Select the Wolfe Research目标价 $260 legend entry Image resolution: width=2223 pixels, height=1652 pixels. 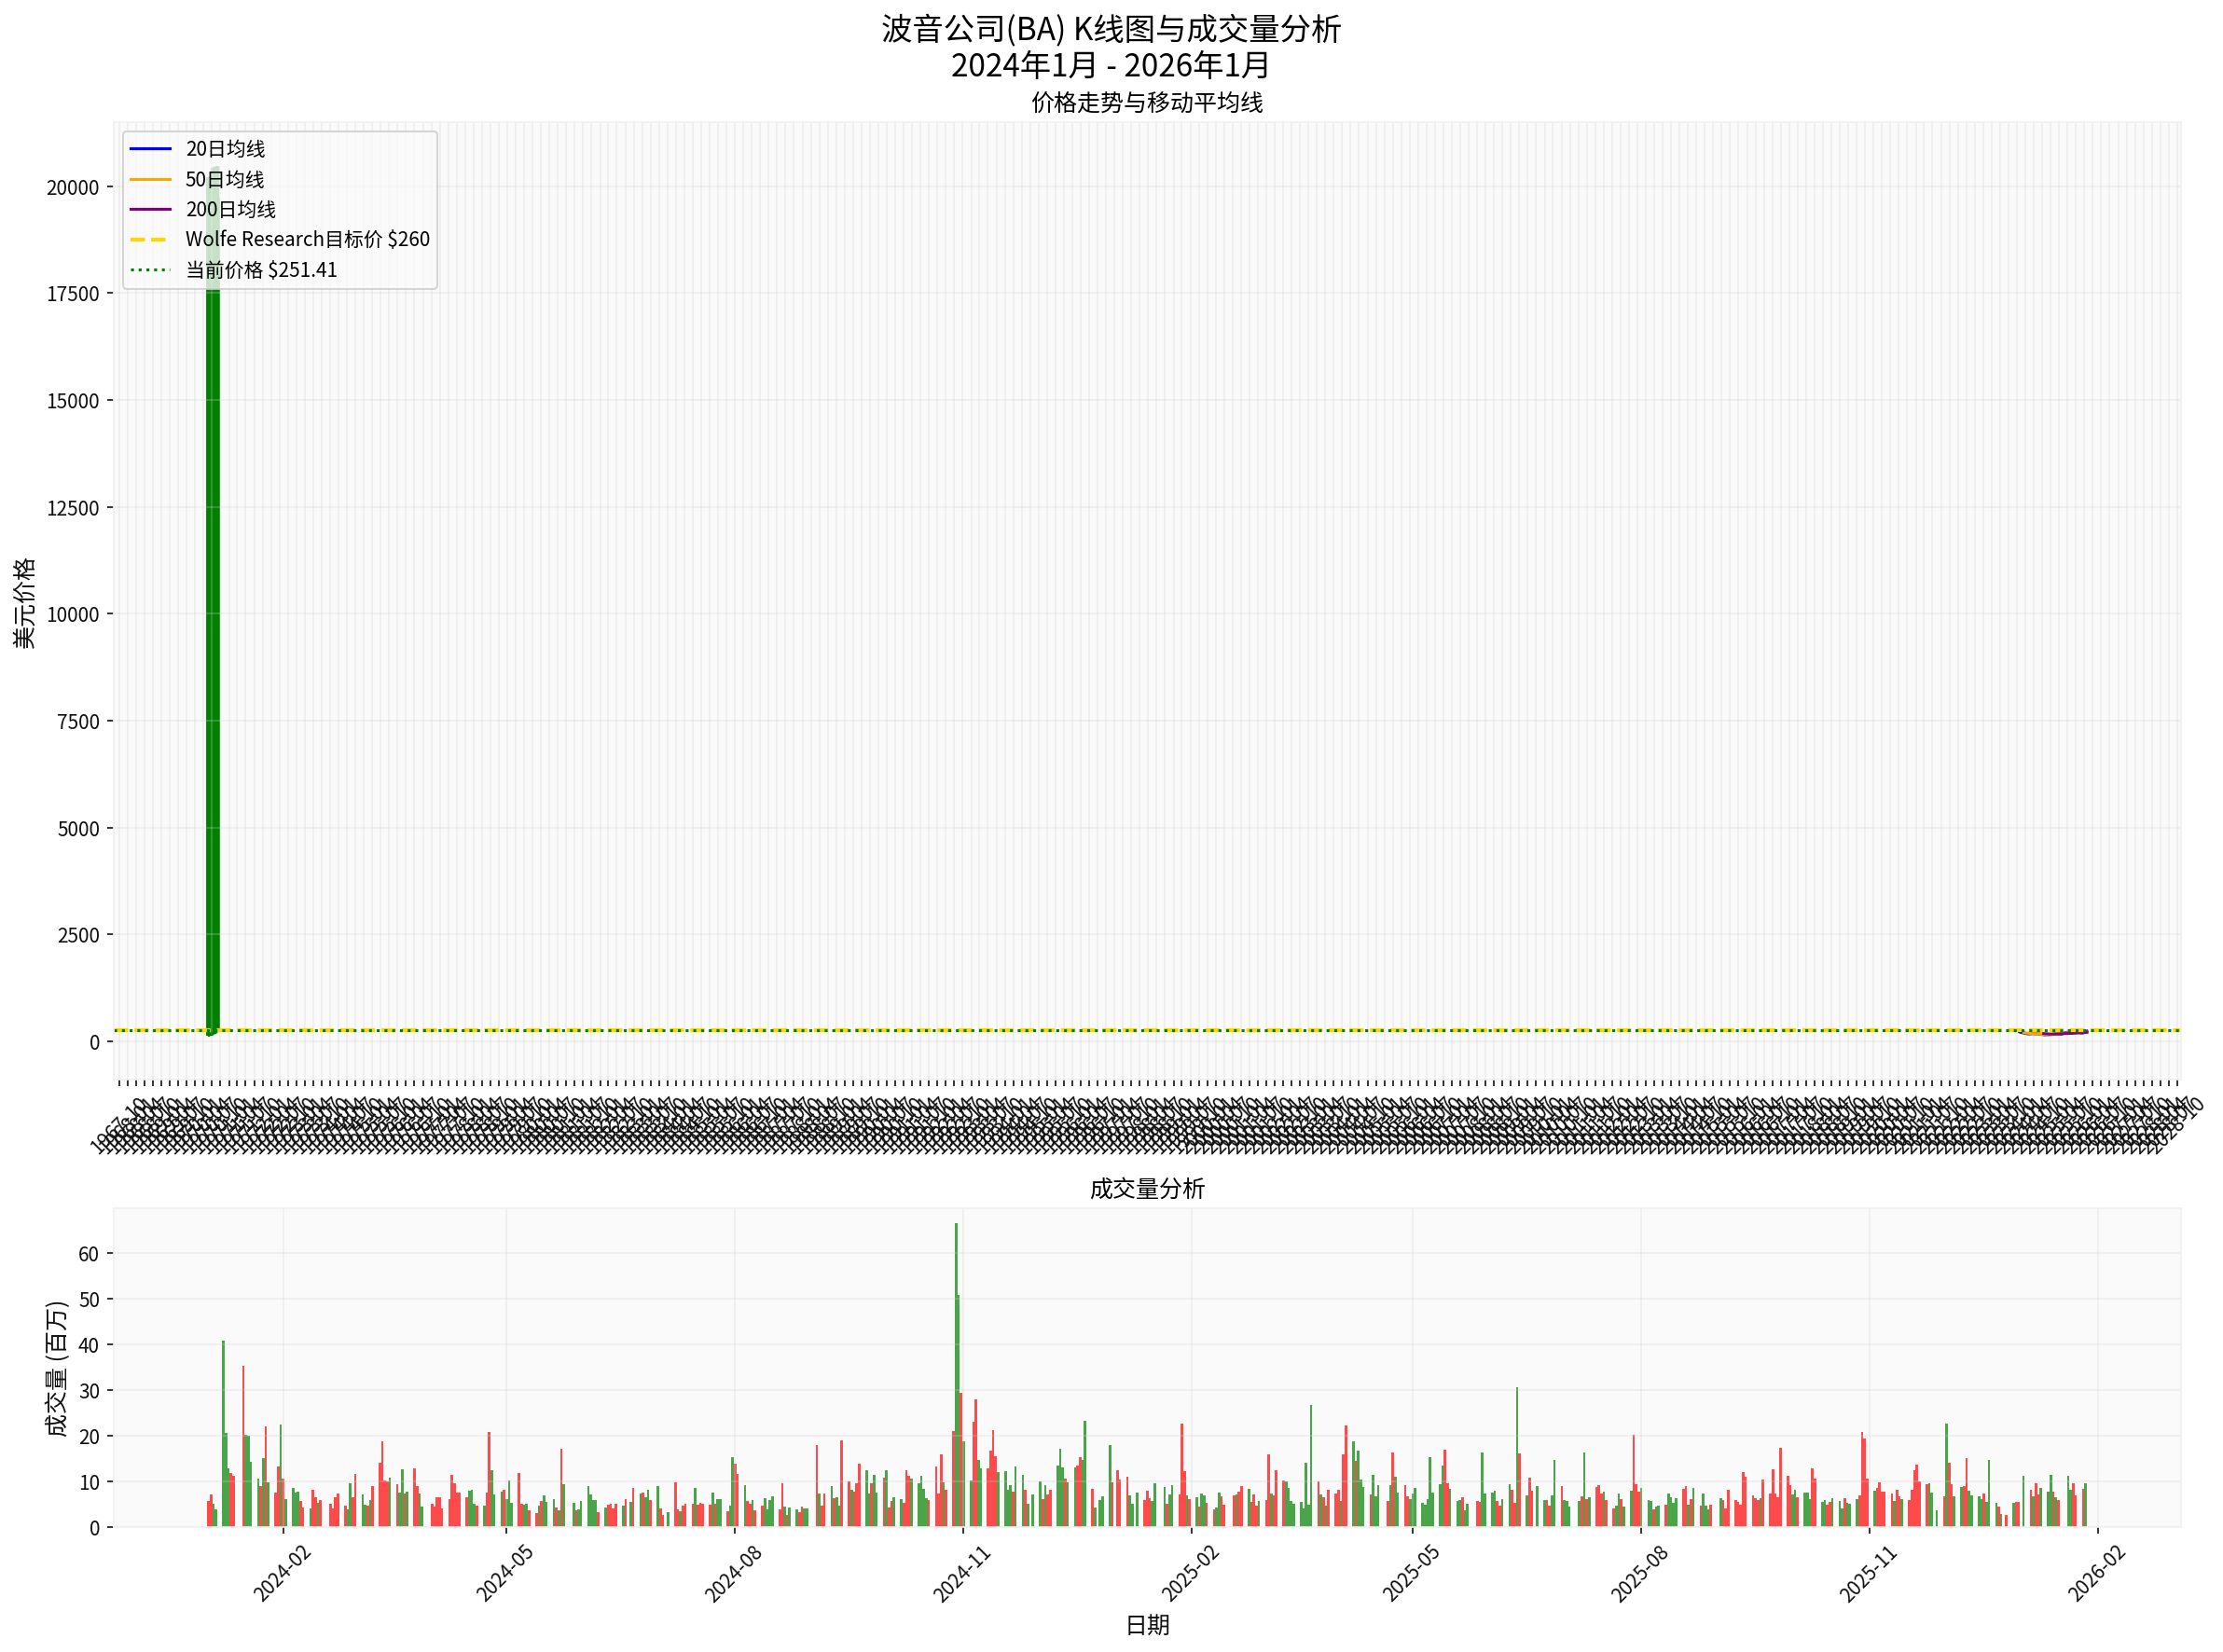tap(306, 240)
